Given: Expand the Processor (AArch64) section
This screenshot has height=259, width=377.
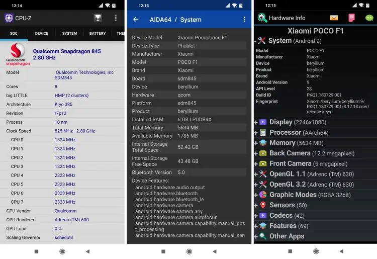Looking at the screenshot, I should pyautogui.click(x=316, y=132).
